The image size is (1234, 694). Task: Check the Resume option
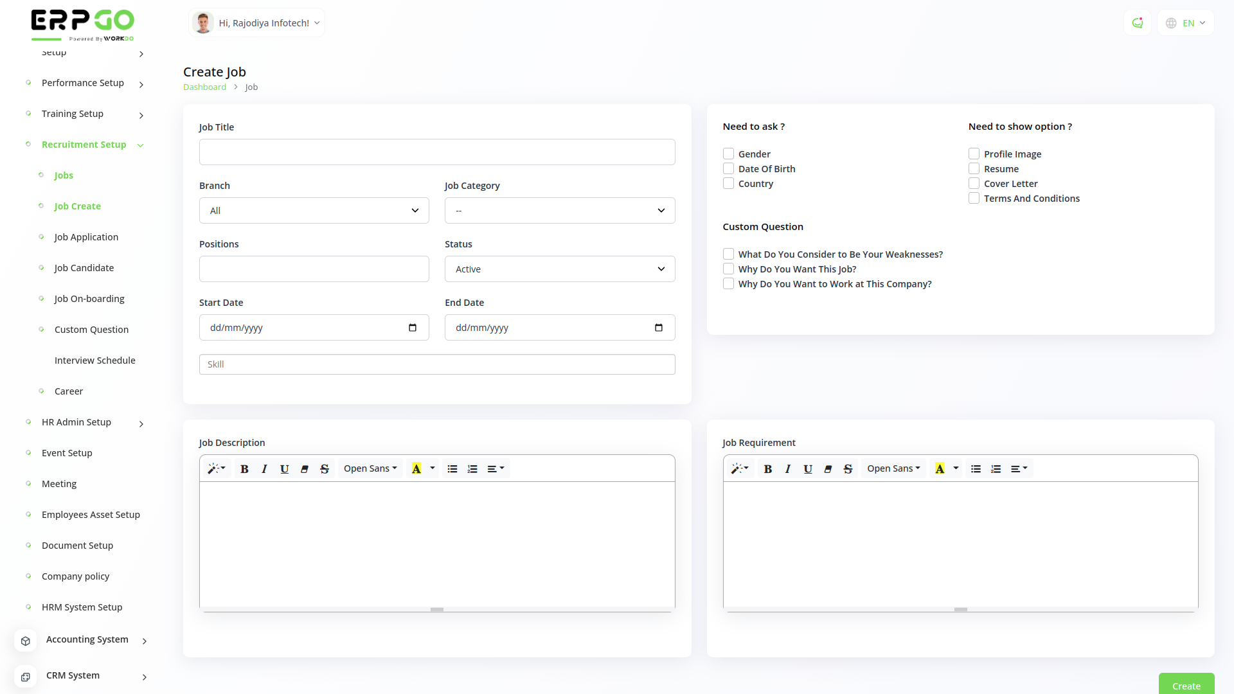974,169
